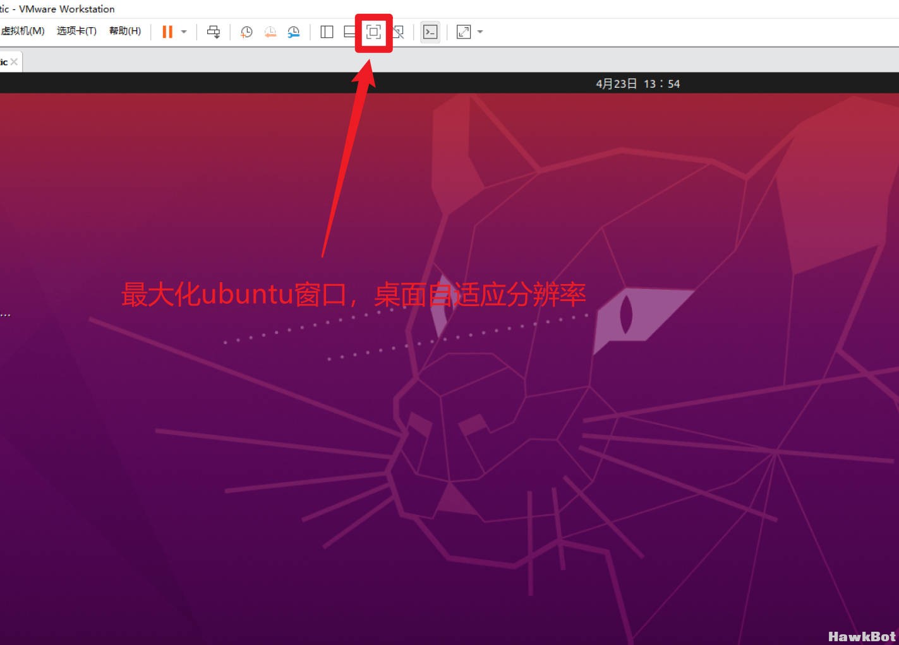Click the stretch guest display icon
The image size is (899, 645).
(464, 32)
